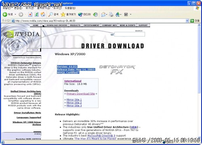Select the HOME tab on NVIDIA navigation bar

pos(36,25)
